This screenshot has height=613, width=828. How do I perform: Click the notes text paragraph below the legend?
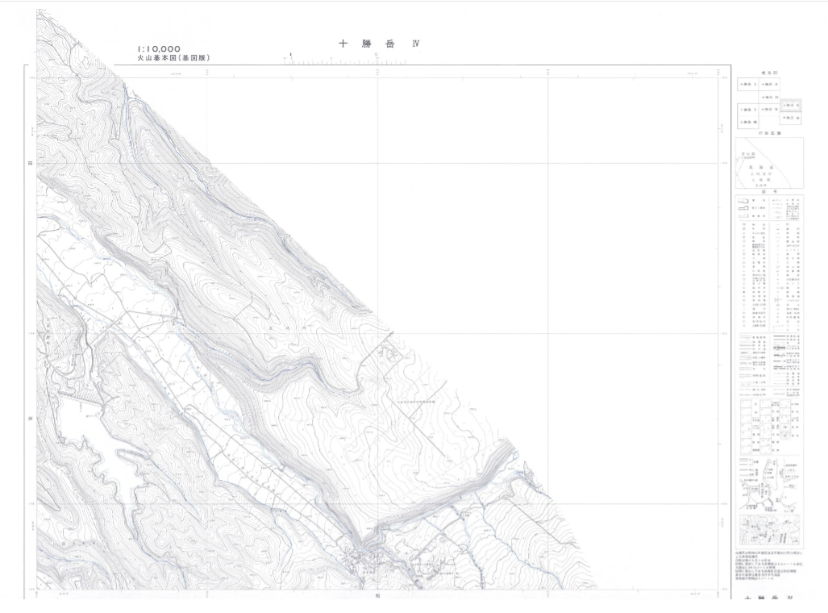(x=766, y=566)
